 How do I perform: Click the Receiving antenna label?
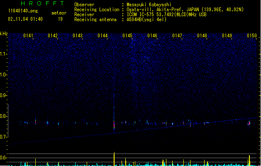coord(95,20)
